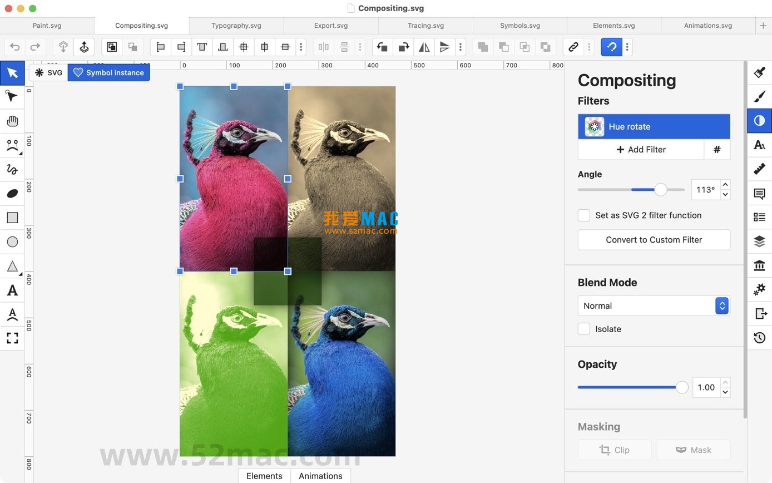Click the SVG breadcrumb button

coord(48,73)
